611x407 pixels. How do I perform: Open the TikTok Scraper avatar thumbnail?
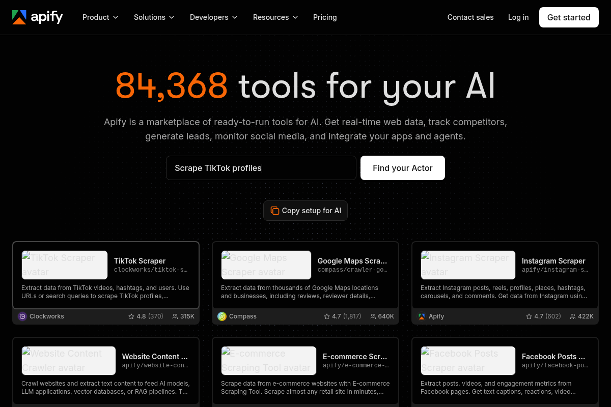tap(65, 265)
